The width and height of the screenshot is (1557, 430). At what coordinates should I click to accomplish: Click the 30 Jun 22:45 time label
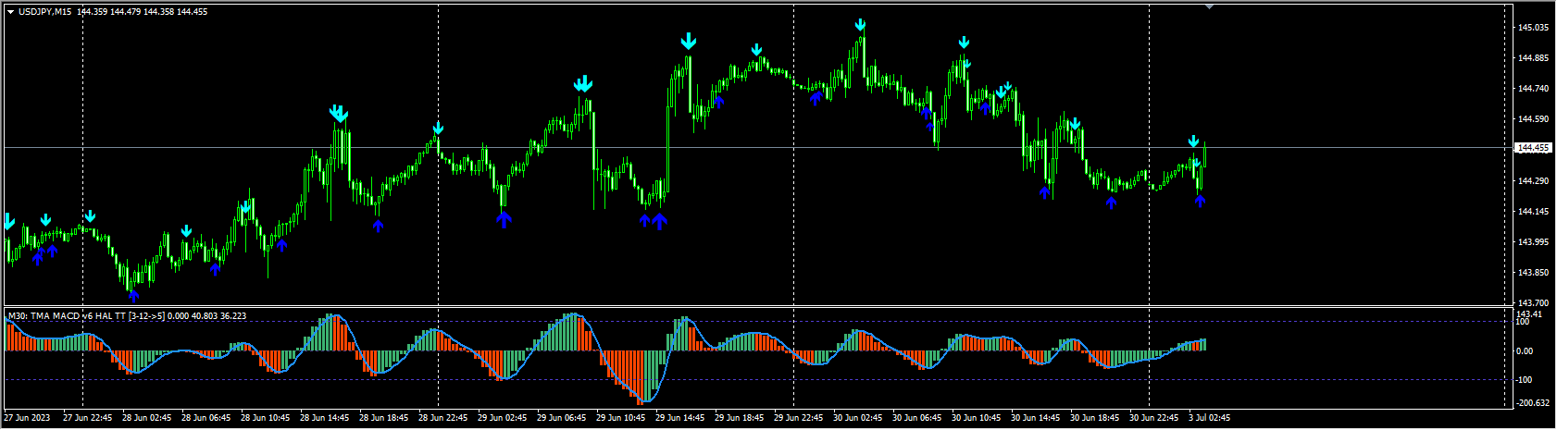(x=1154, y=418)
